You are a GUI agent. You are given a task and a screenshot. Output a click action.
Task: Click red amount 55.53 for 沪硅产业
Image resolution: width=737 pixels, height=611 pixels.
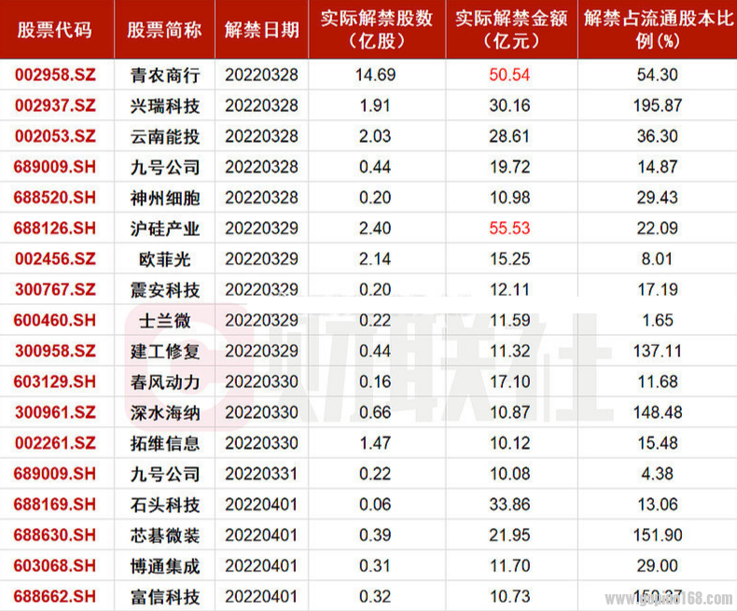[509, 229]
